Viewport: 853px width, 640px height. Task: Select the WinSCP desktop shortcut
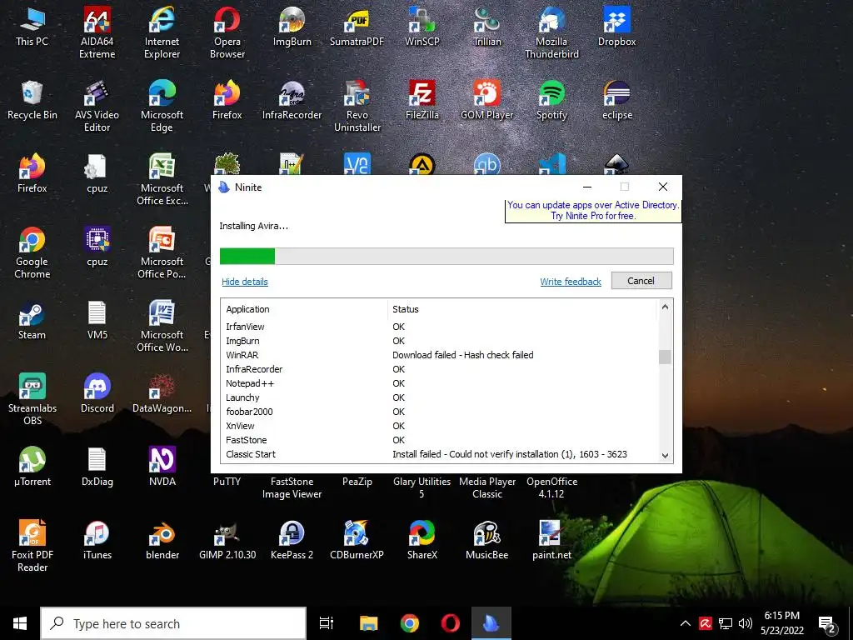point(422,27)
